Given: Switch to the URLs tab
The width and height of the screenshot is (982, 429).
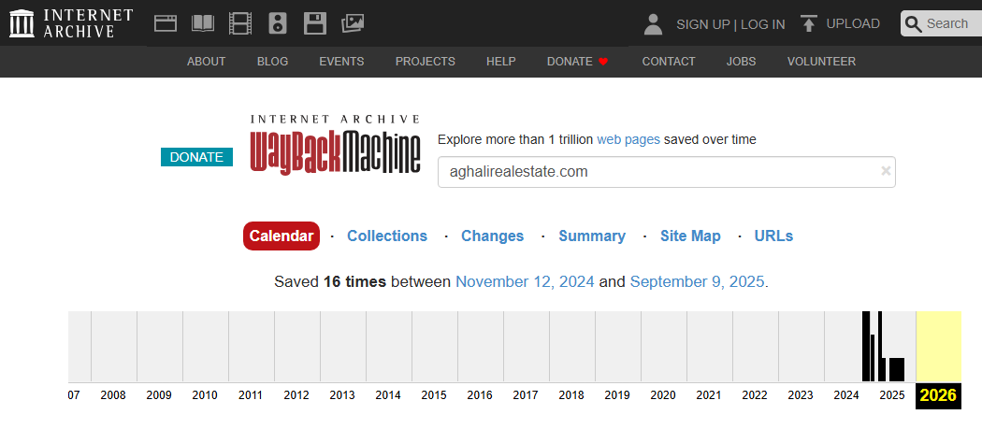Looking at the screenshot, I should tap(773, 236).
